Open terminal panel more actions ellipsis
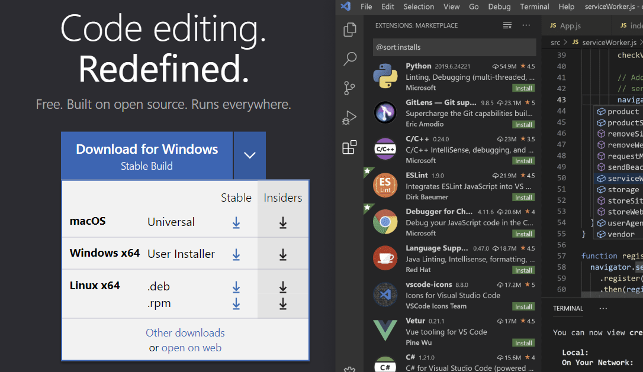The height and width of the screenshot is (372, 643). (x=603, y=308)
